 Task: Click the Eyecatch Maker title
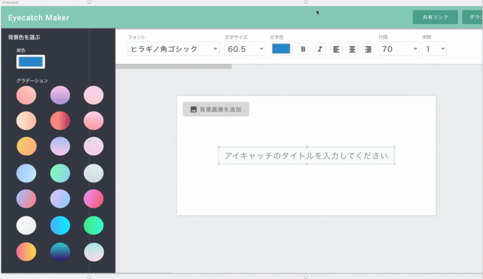tap(39, 18)
